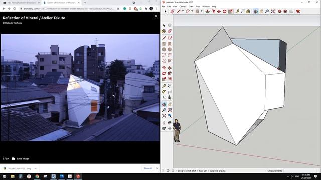Select Pan tool in the top toolbar
The image size is (321, 180).
click(261, 11)
